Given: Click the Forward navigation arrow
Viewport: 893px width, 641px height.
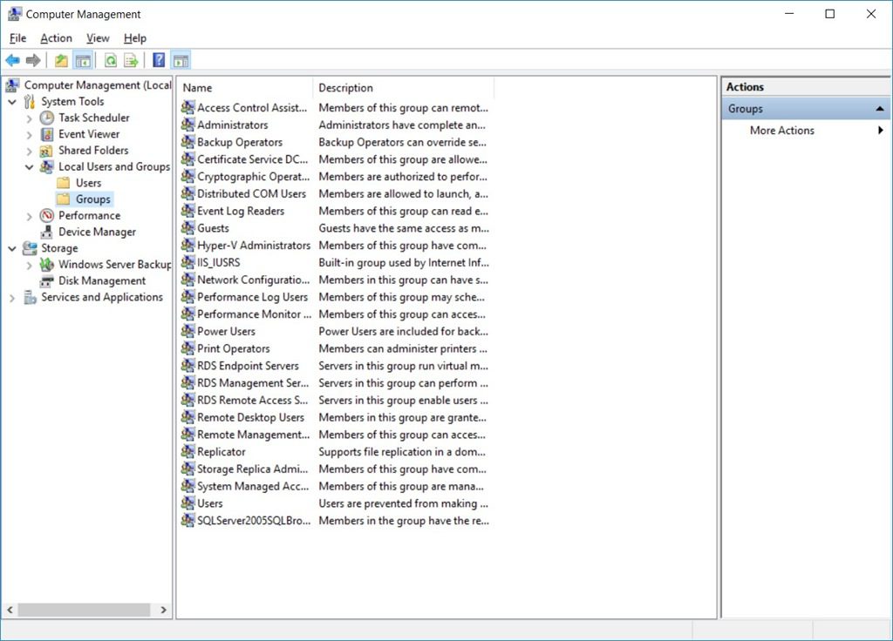Looking at the screenshot, I should click(33, 60).
